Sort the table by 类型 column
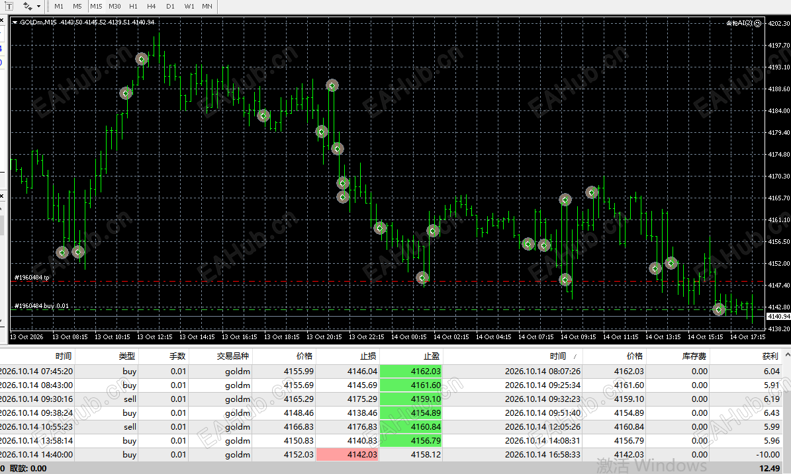The image size is (791, 474). (107, 356)
